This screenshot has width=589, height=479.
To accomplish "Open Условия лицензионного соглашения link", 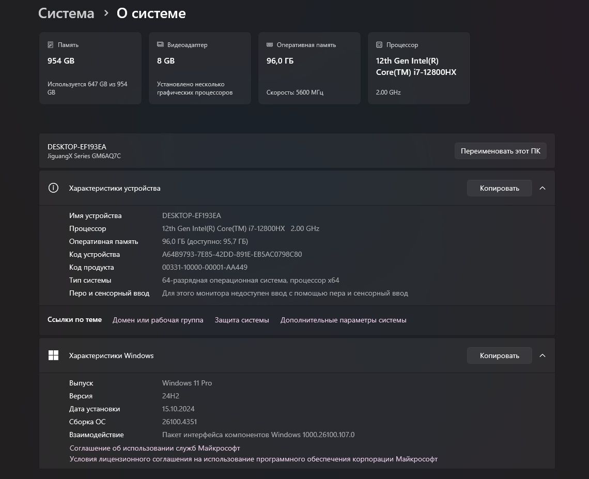I will 254,459.
